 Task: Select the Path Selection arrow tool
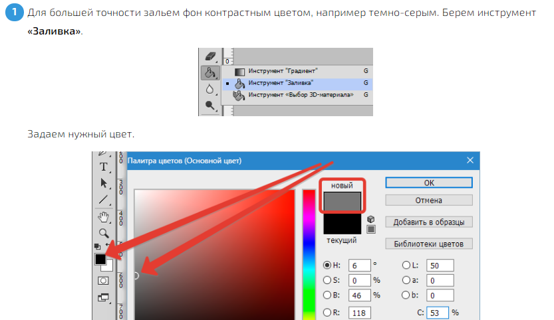coord(104,183)
